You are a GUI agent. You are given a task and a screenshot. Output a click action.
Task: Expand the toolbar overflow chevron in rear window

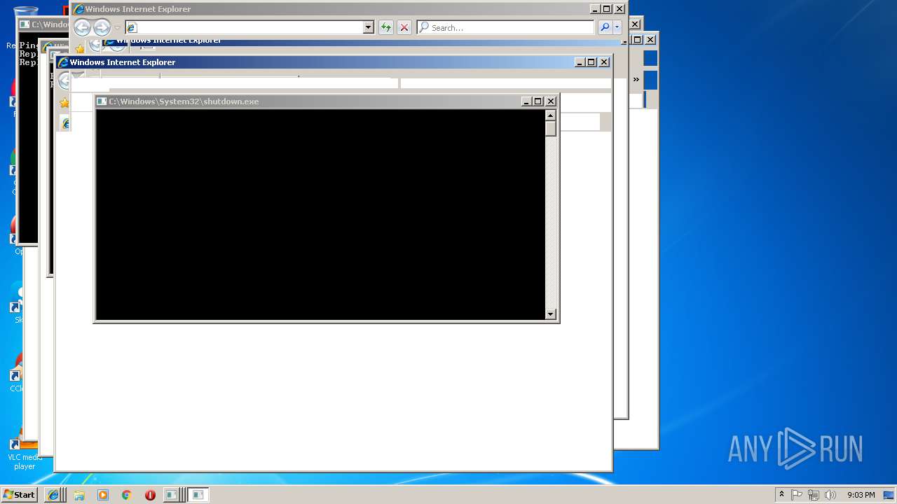pos(636,79)
